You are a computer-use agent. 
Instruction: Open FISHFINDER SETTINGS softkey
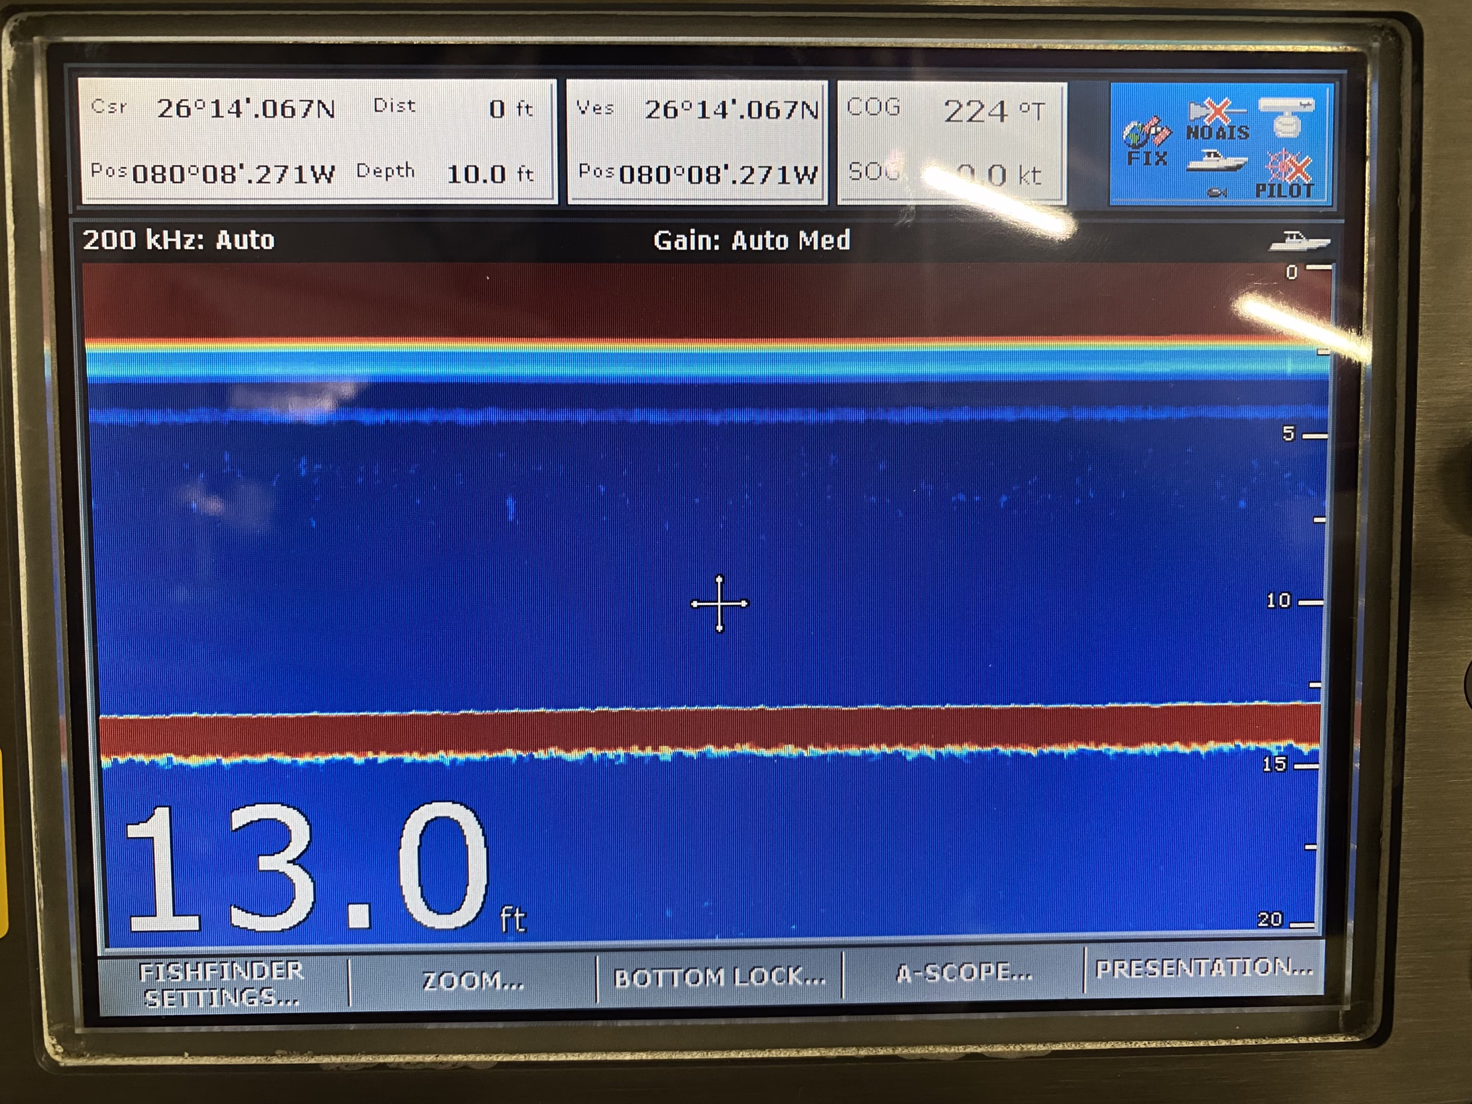[221, 984]
